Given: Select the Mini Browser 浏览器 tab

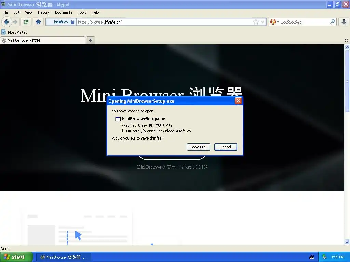Looking at the screenshot, I should click(43, 40).
